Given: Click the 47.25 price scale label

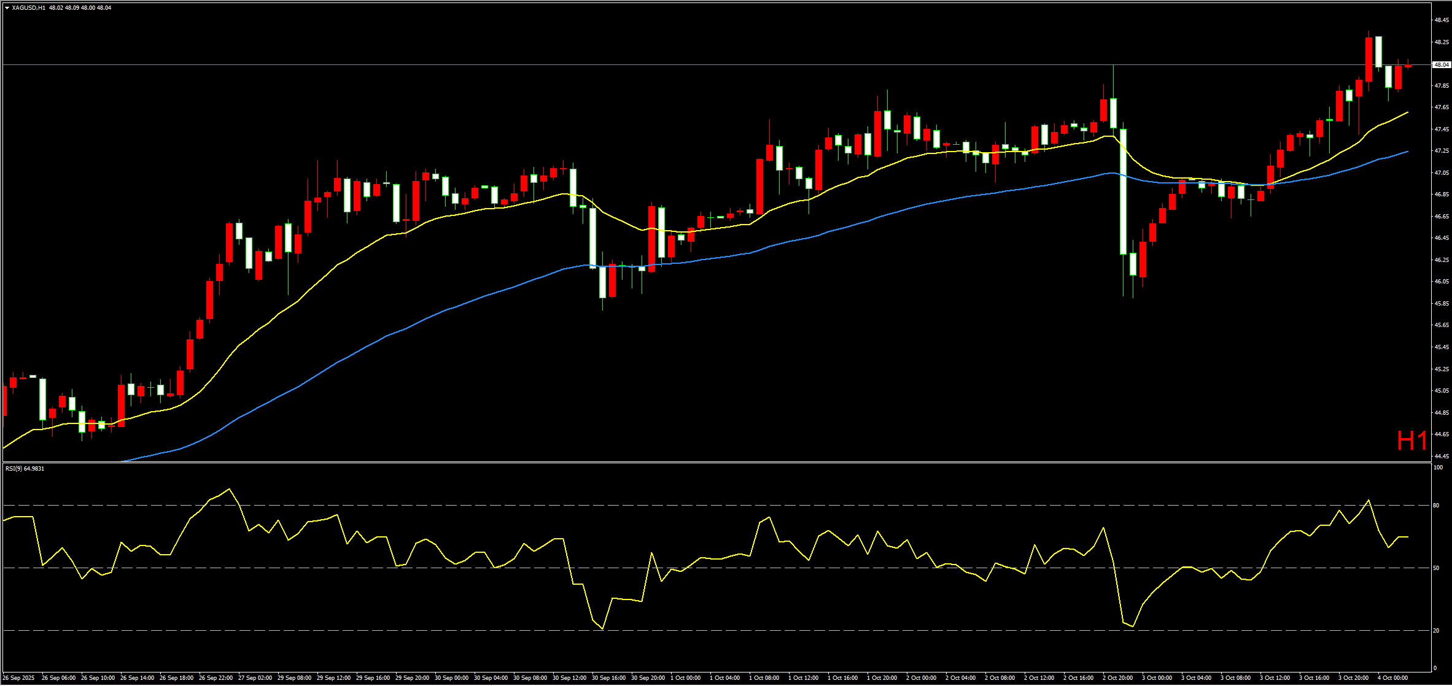Looking at the screenshot, I should [x=1441, y=151].
